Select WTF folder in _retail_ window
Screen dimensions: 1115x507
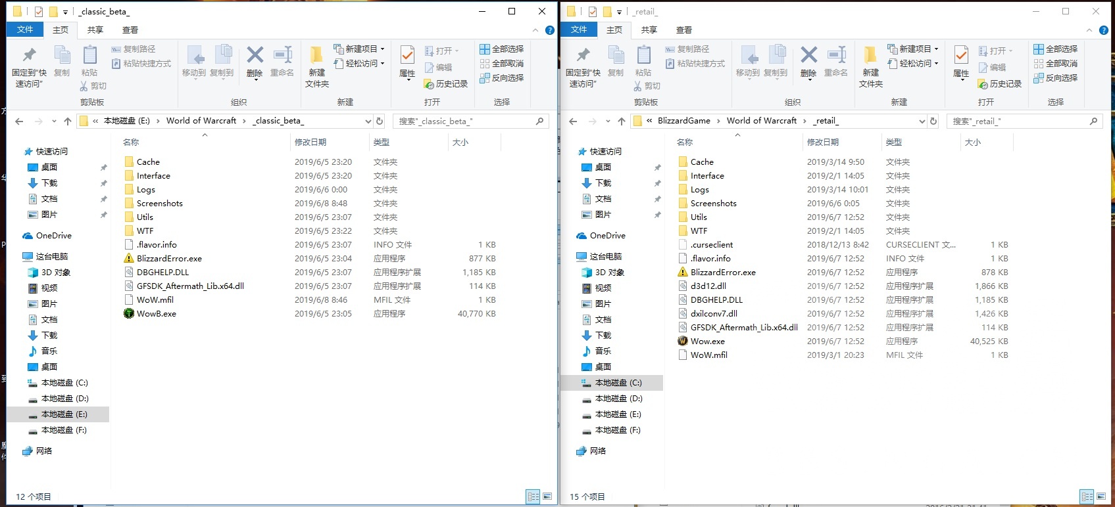tap(693, 231)
